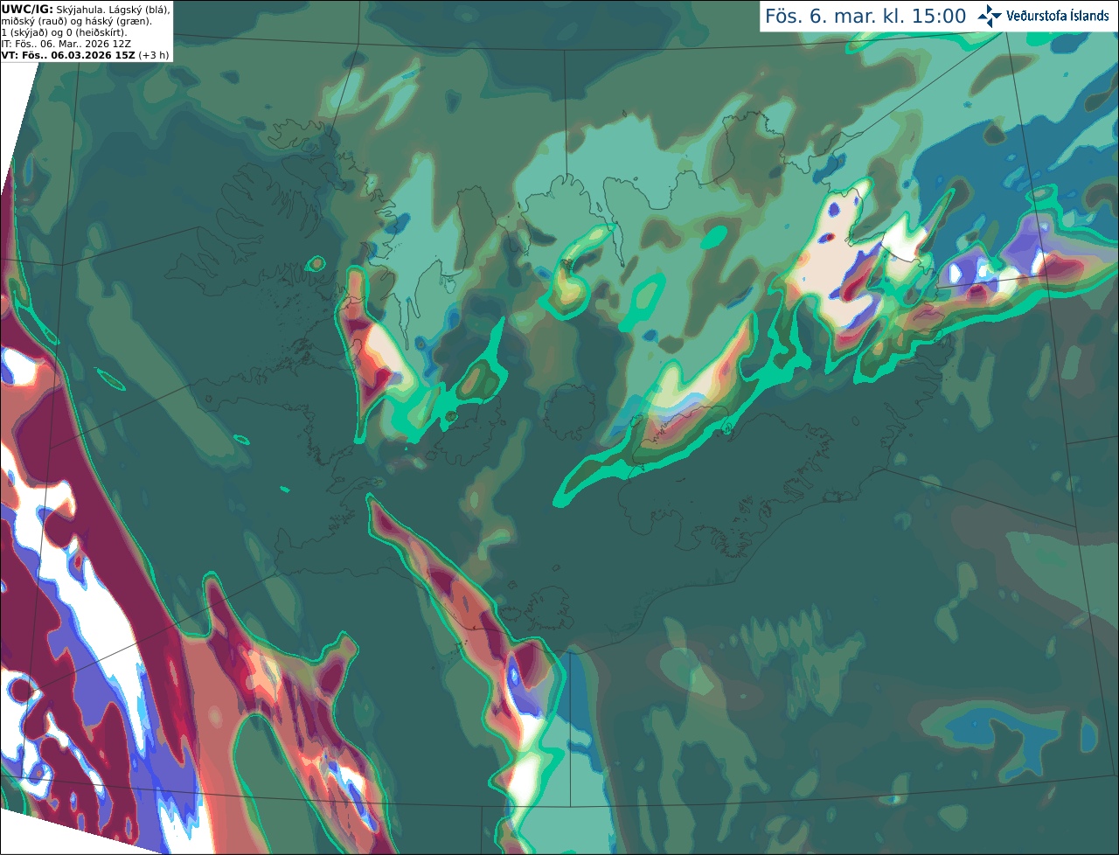1119x855 pixels.
Task: Click the 'VT: Fös.. 06.03.2026 15Z (+3 h)' line
Action: (85, 55)
